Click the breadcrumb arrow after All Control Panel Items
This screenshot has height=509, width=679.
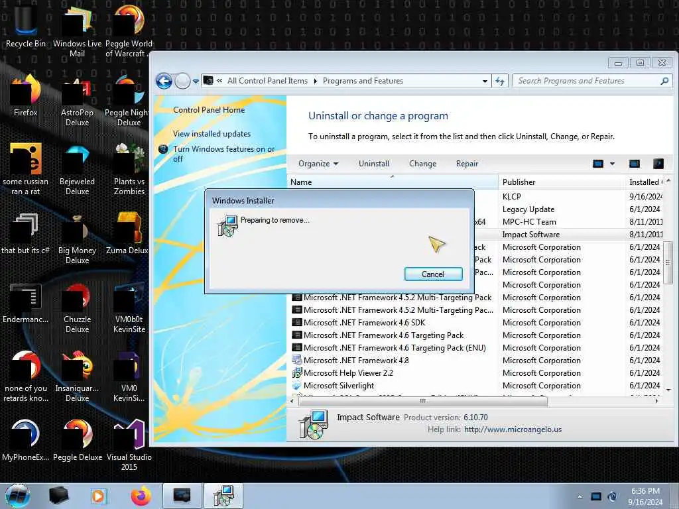315,81
